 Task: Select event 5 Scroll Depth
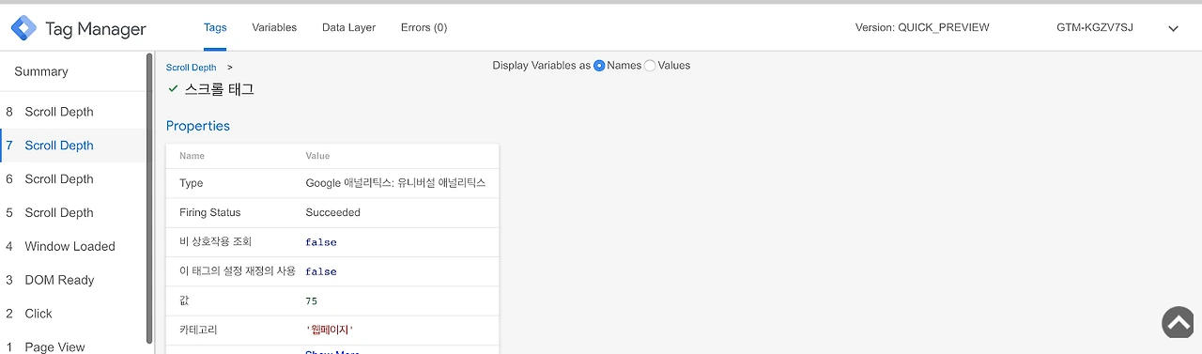(73, 213)
